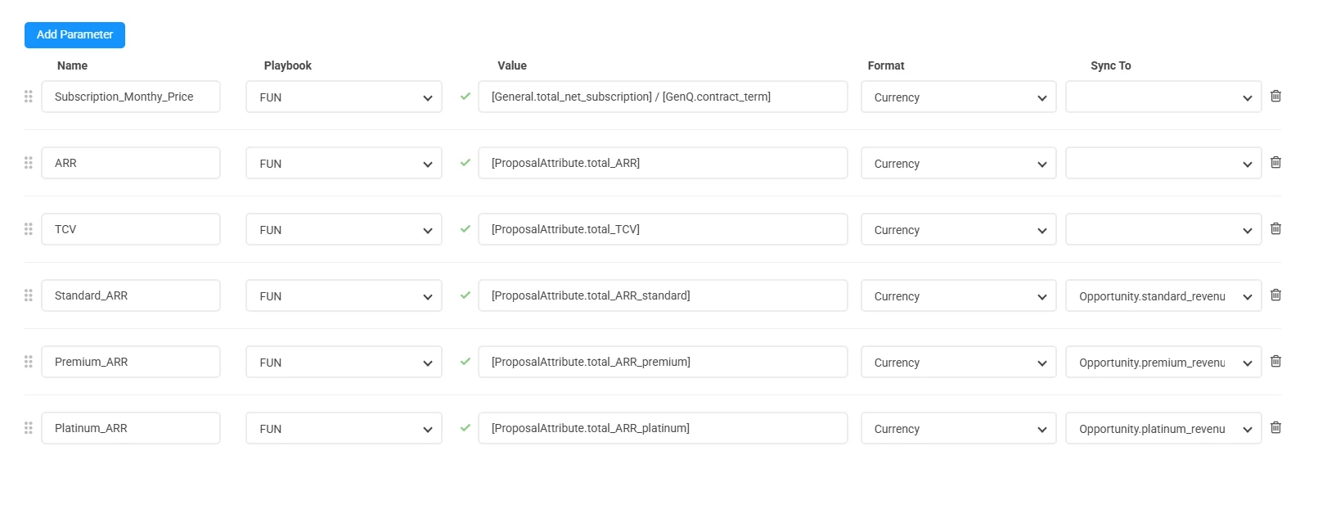Viewport: 1327px width, 514px height.
Task: Delete the Platinum_ARR parameter row
Action: 1275,427
